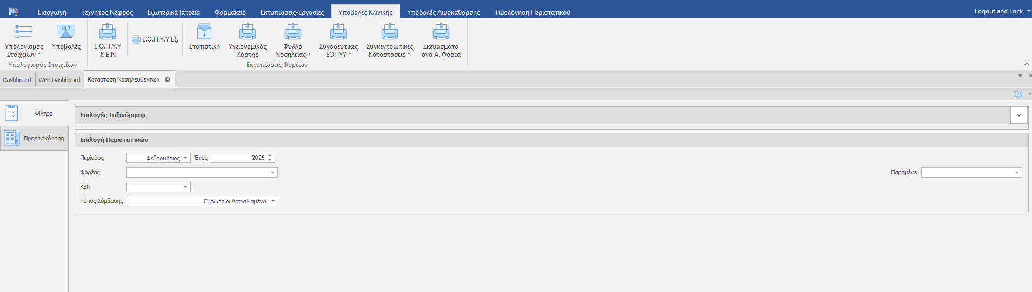Viewport: 1032px width, 292px height.
Task: Open Συγκεντρωτικές Καταστάσεις ribbon button
Action: point(389,32)
